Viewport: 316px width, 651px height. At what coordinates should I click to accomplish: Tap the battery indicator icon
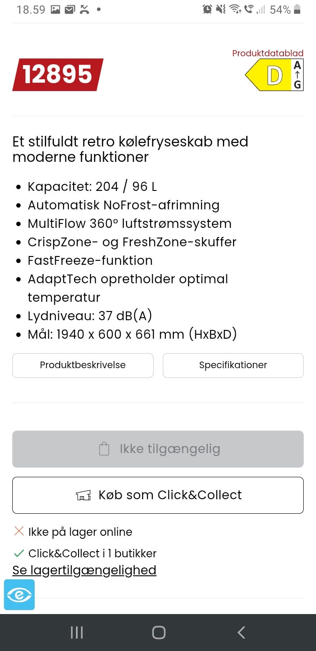point(297,10)
